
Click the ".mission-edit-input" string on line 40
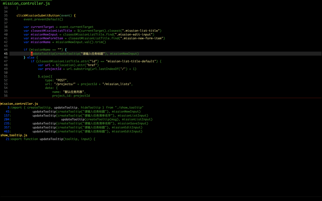(135, 34)
